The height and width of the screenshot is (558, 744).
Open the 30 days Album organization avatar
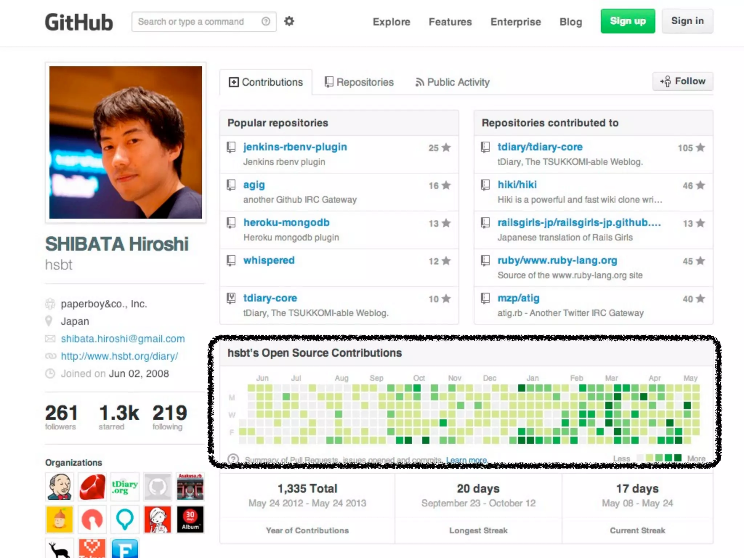(x=190, y=519)
